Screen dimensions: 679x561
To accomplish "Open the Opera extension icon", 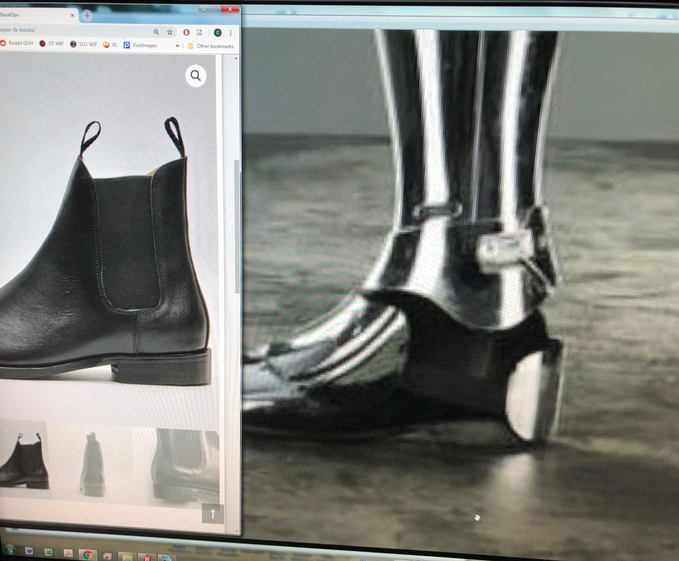I will click(186, 32).
